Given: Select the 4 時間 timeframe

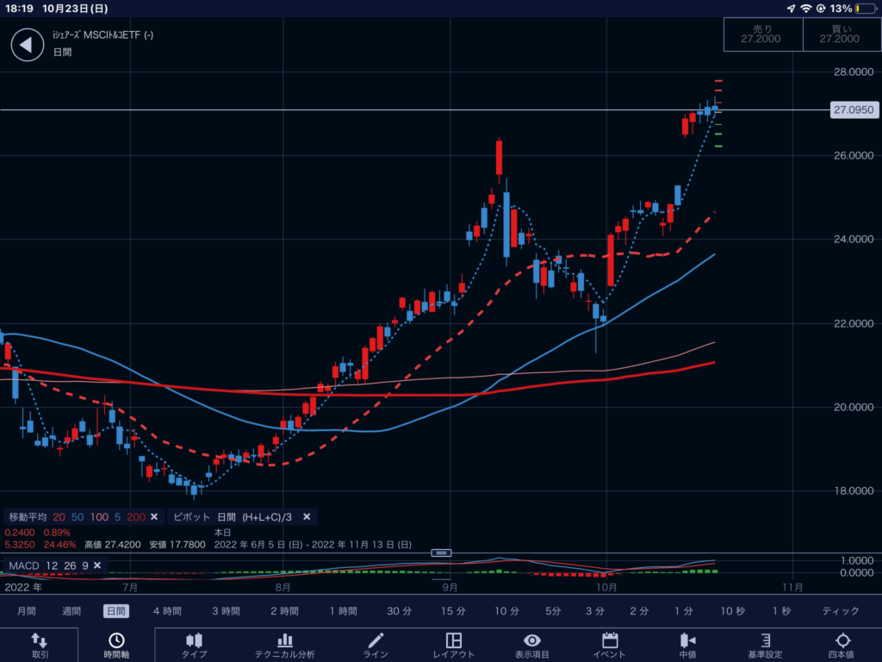Looking at the screenshot, I should (167, 611).
